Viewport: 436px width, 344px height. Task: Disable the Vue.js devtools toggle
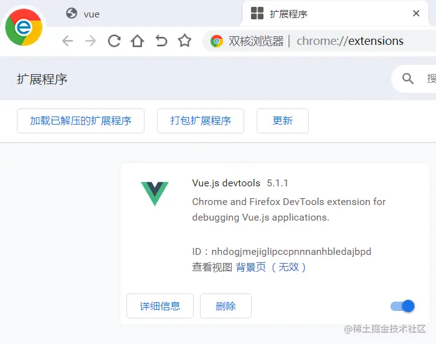click(x=402, y=306)
